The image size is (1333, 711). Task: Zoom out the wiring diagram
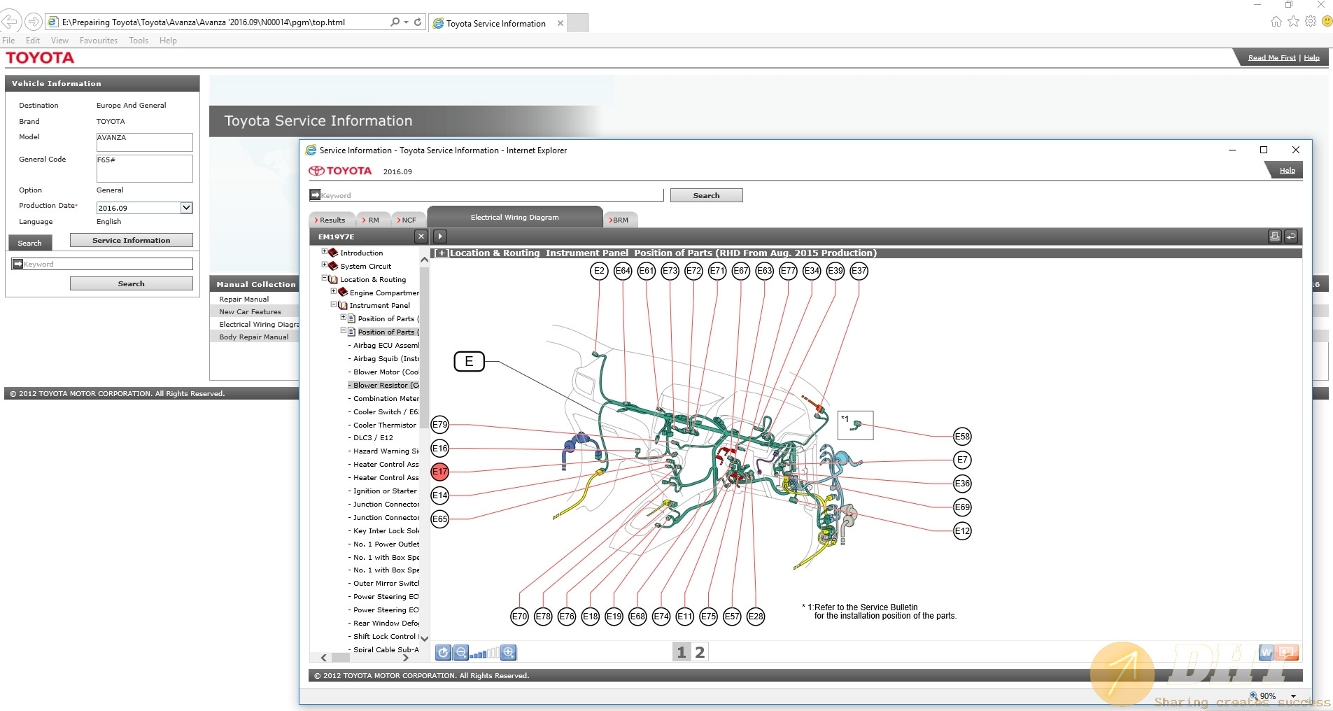[x=461, y=652]
